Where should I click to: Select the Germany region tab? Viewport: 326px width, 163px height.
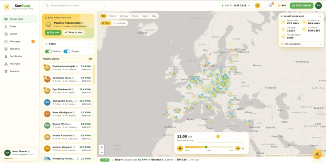point(124,16)
